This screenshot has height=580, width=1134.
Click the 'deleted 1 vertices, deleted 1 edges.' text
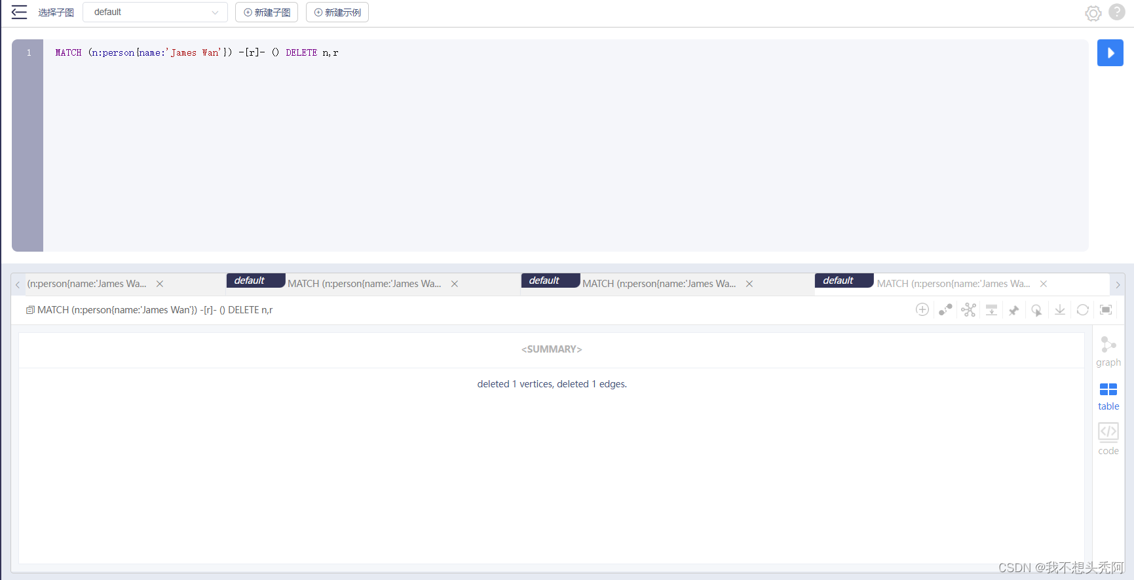pyautogui.click(x=552, y=384)
